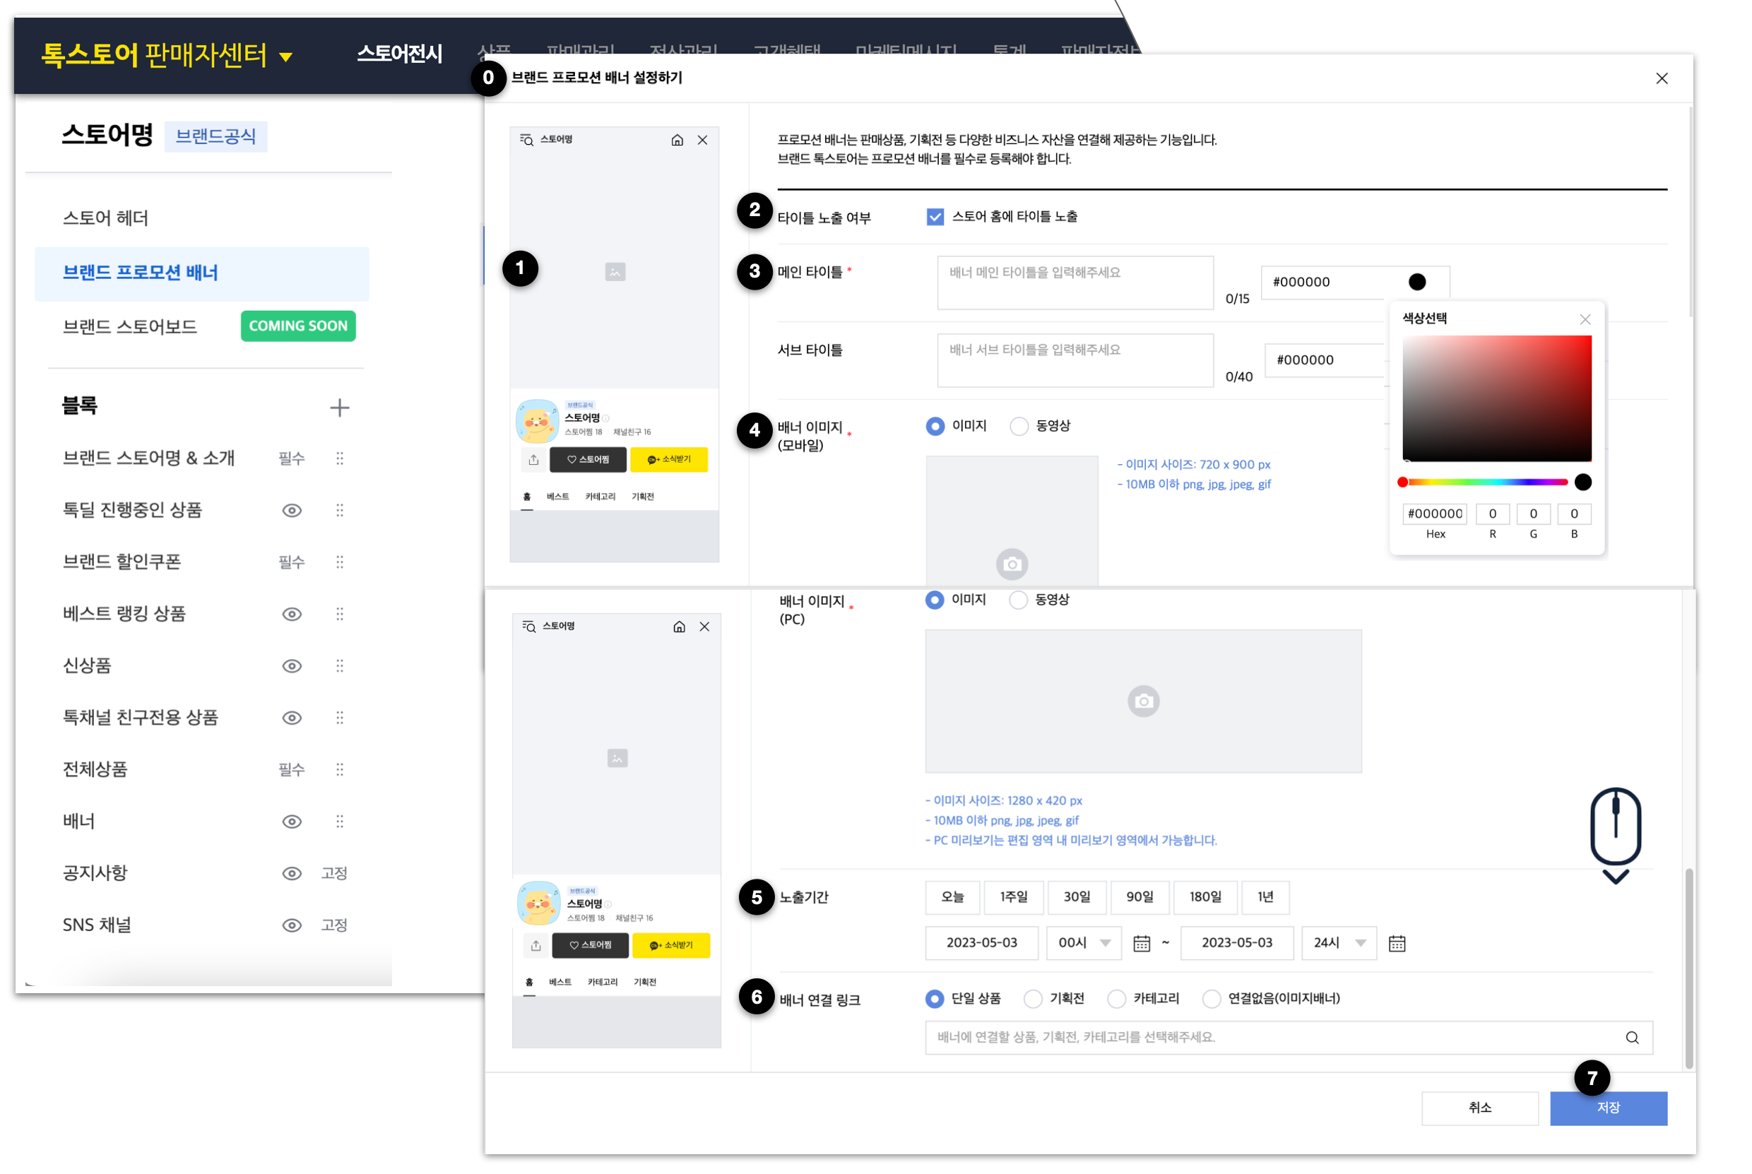
Task: Select 스토어 헤더 in the sidebar
Action: 105,218
